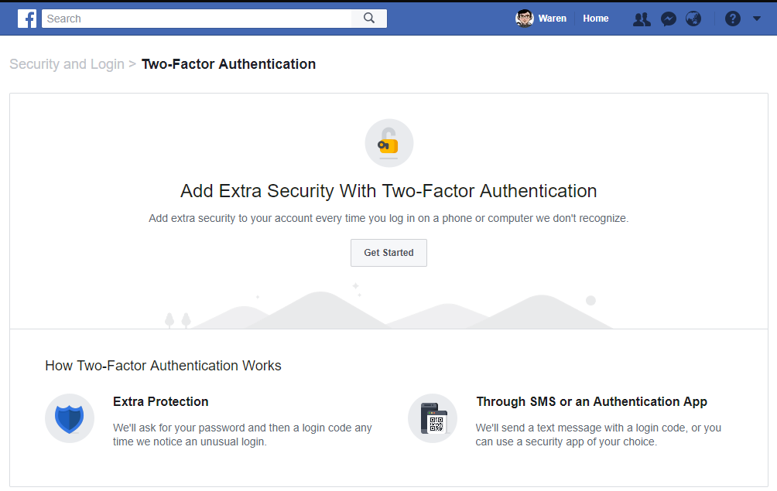The height and width of the screenshot is (491, 777).
Task: Click the Facebook logo icon
Action: [27, 18]
